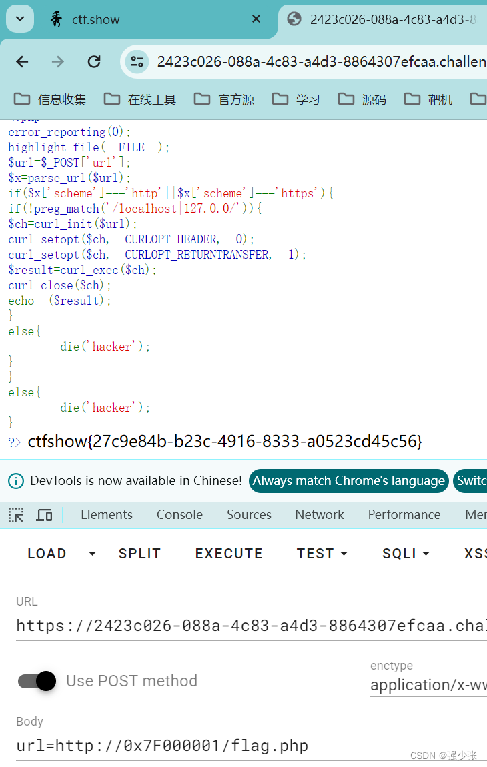The width and height of the screenshot is (487, 767).
Task: Click the echo ($result) code line
Action: coord(60,301)
